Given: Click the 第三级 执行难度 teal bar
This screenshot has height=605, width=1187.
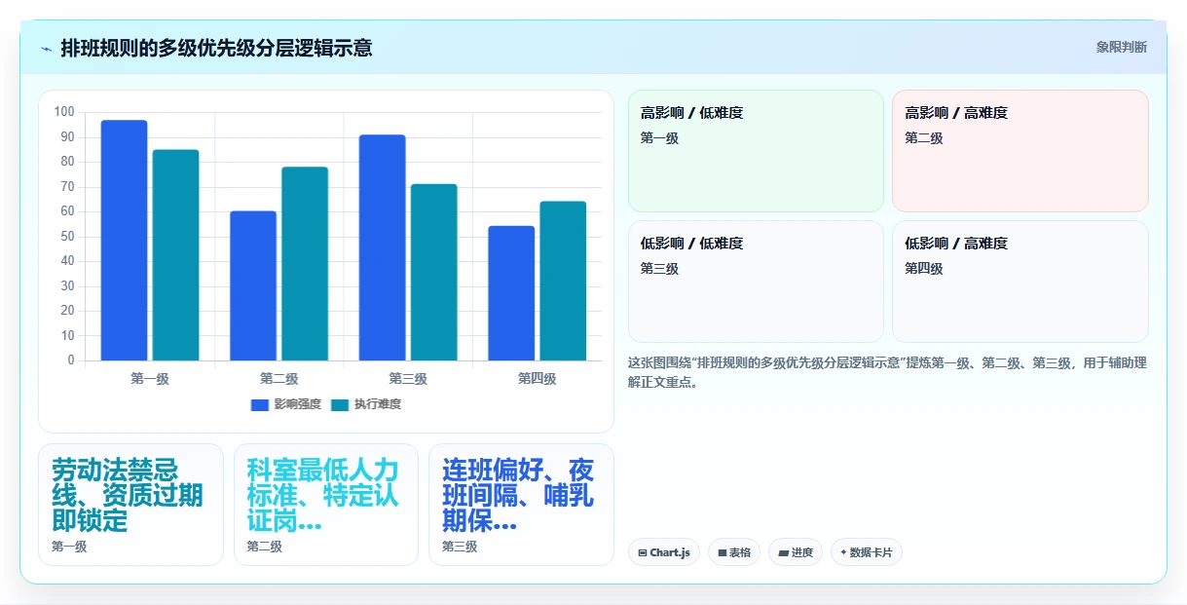Looking at the screenshot, I should (x=434, y=273).
